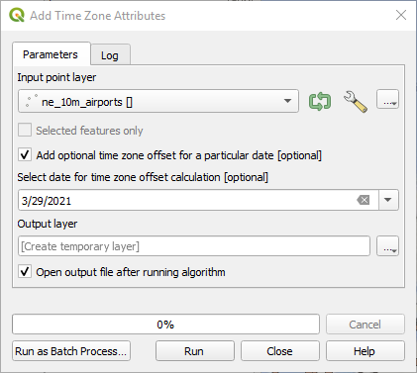Switch to the Log tab
The height and width of the screenshot is (373, 417).
click(110, 54)
